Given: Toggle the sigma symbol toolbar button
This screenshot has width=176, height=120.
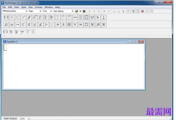Looking at the screenshot, I should (133, 11).
